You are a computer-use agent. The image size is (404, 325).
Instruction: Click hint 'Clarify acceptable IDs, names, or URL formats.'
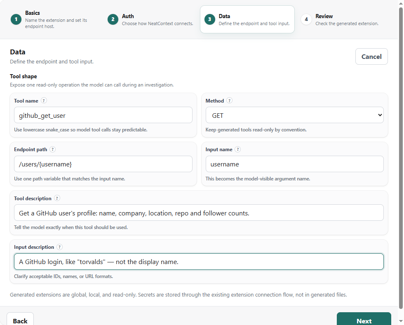(x=63, y=276)
